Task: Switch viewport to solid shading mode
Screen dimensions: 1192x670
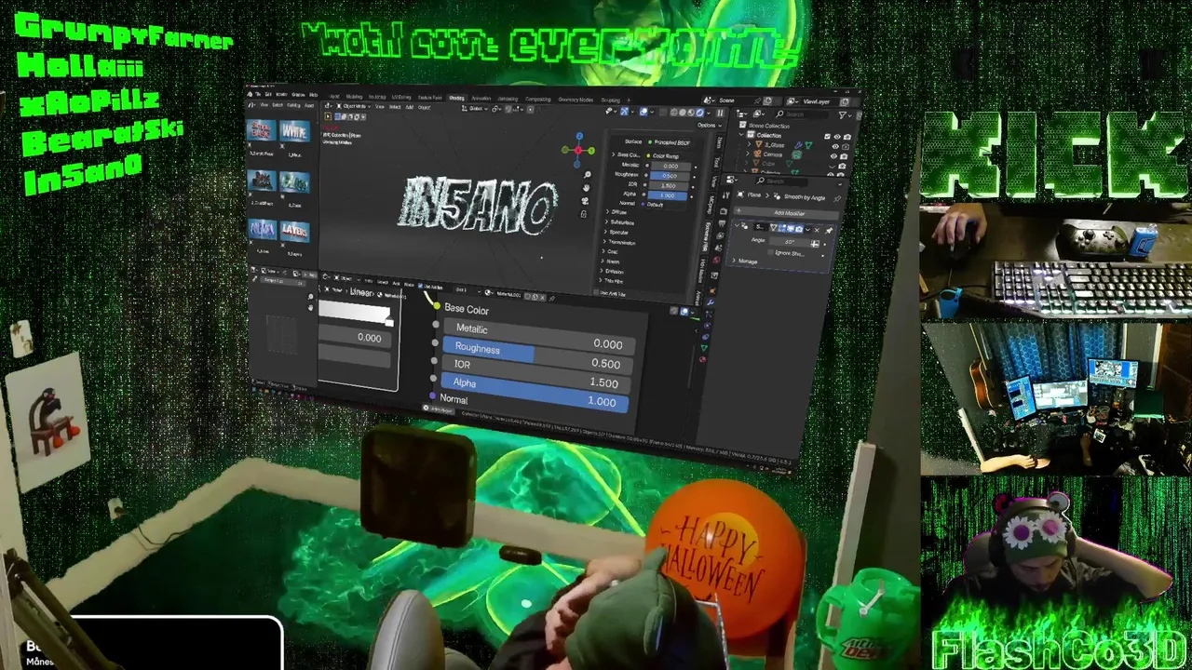Action: pyautogui.click(x=683, y=113)
